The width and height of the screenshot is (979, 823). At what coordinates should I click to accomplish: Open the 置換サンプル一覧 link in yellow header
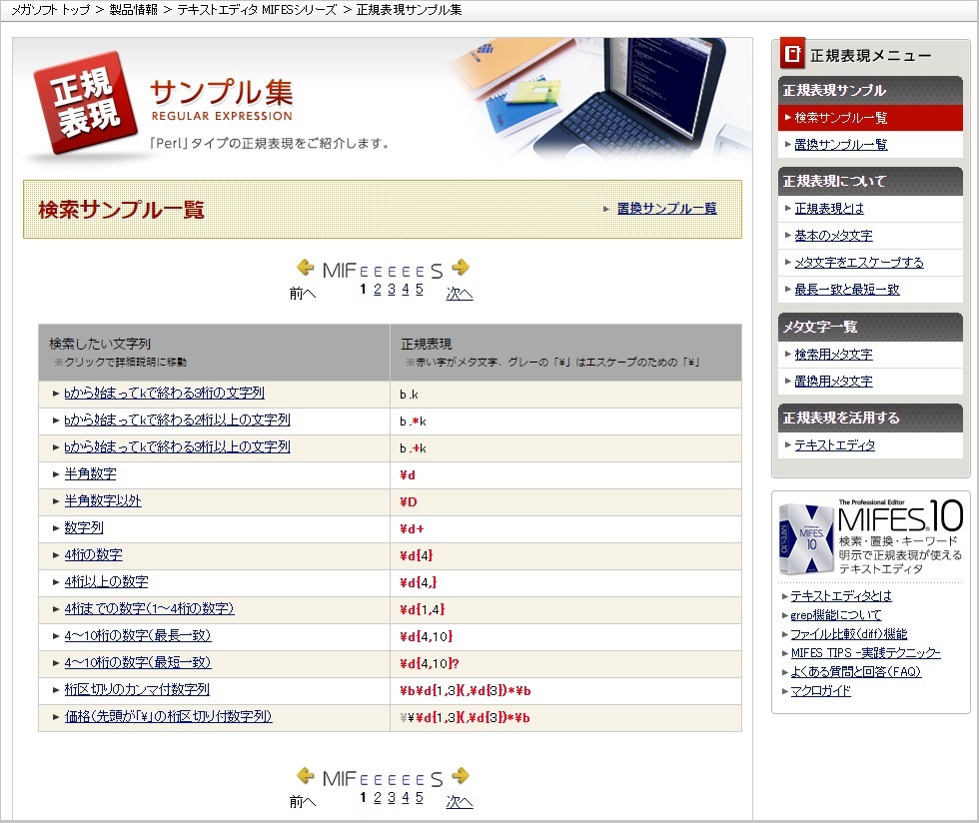tap(666, 209)
